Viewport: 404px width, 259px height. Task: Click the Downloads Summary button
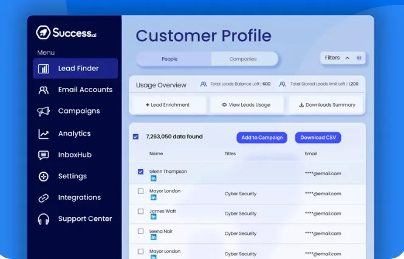point(326,105)
